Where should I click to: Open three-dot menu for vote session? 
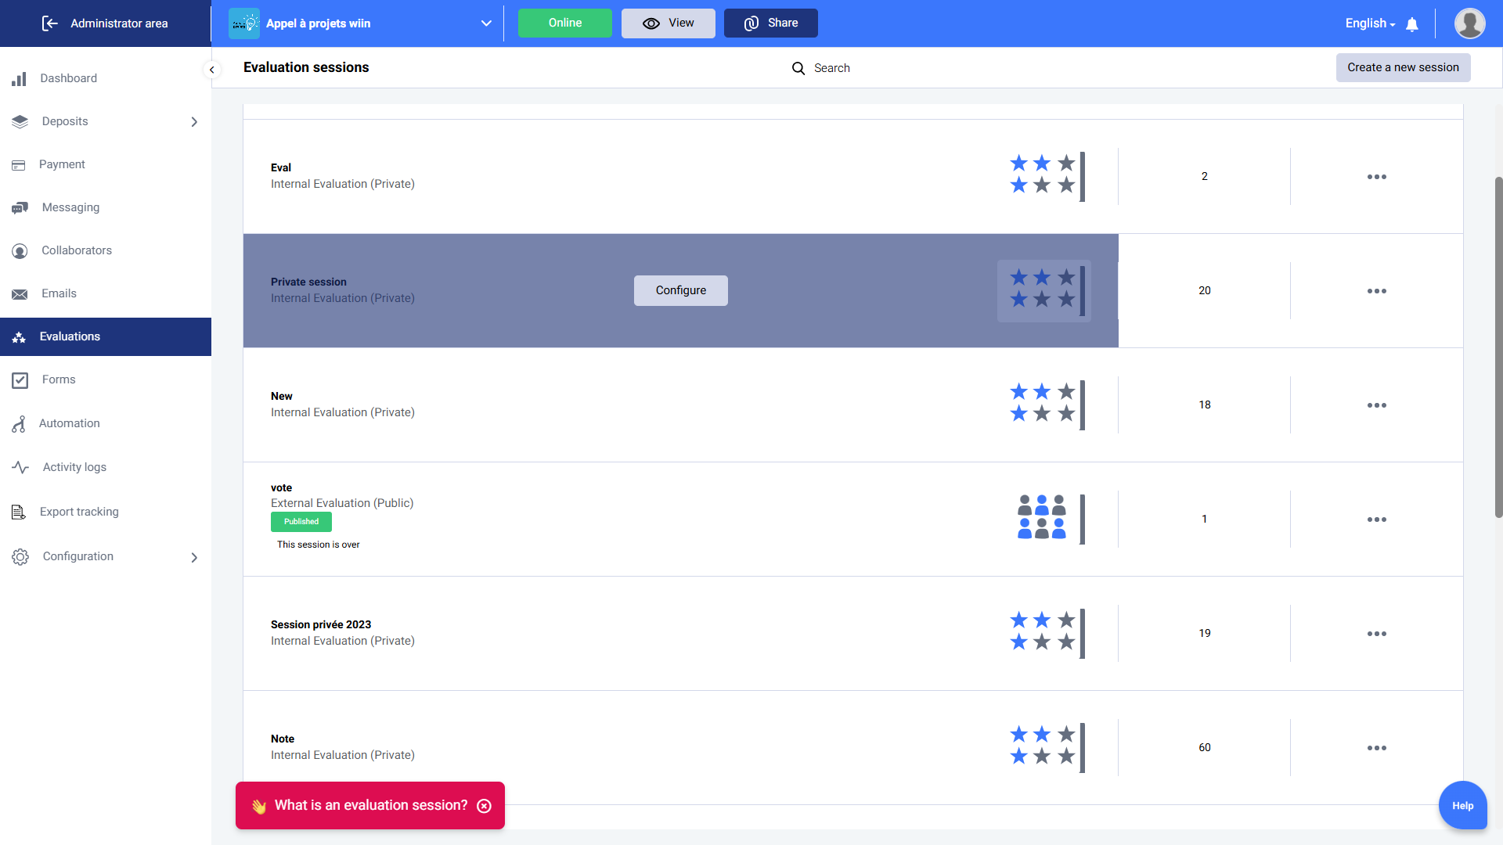click(1376, 520)
